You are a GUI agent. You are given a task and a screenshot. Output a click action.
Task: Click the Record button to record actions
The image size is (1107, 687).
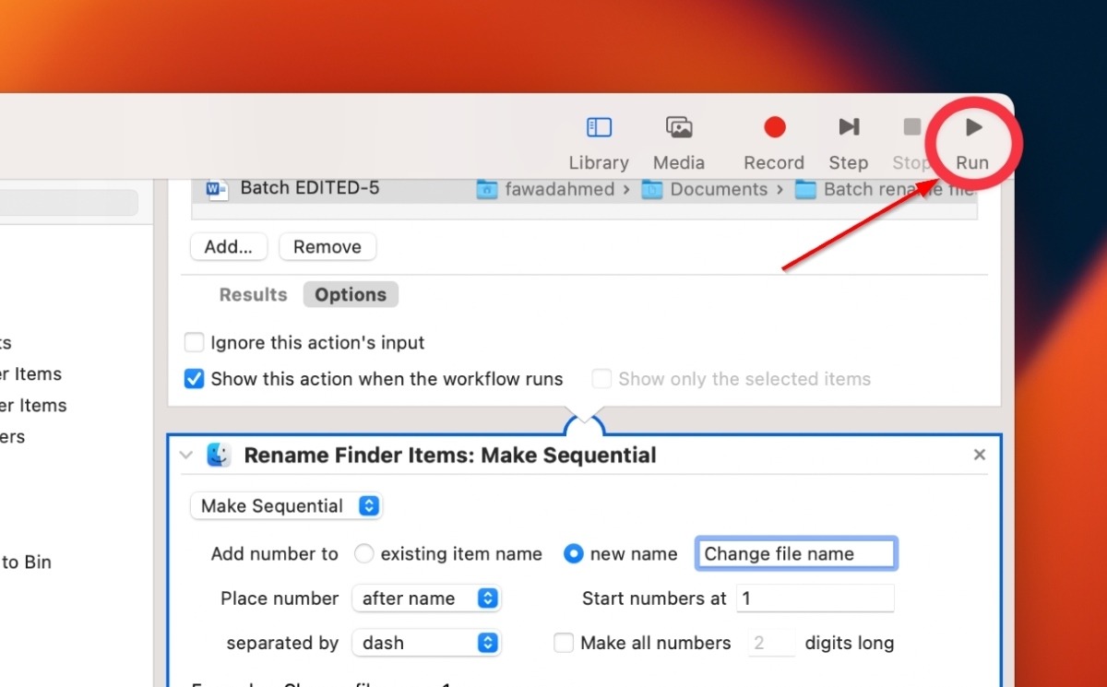(x=773, y=140)
